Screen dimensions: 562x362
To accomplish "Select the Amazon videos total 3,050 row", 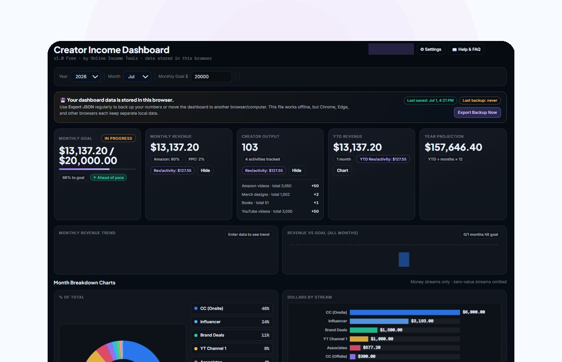I will pos(280,186).
